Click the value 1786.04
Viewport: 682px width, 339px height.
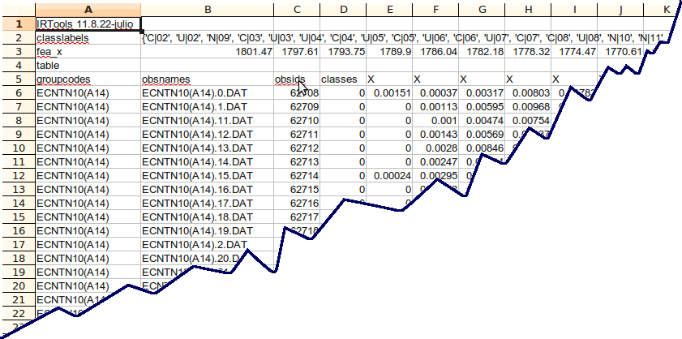pos(435,52)
